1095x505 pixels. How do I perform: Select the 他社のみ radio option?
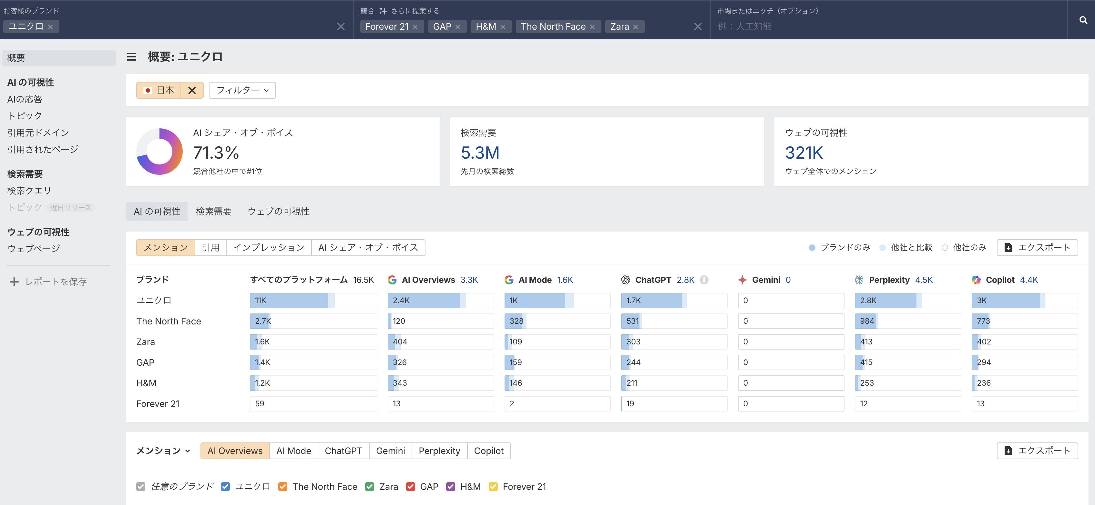(945, 248)
